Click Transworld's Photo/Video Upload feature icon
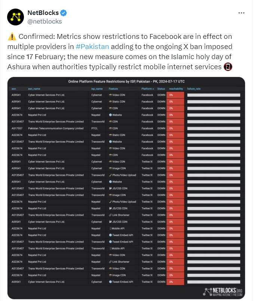Image resolution: width=254 pixels, height=301 pixels. 111,175
